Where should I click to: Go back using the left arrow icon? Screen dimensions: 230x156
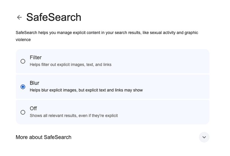19,17
